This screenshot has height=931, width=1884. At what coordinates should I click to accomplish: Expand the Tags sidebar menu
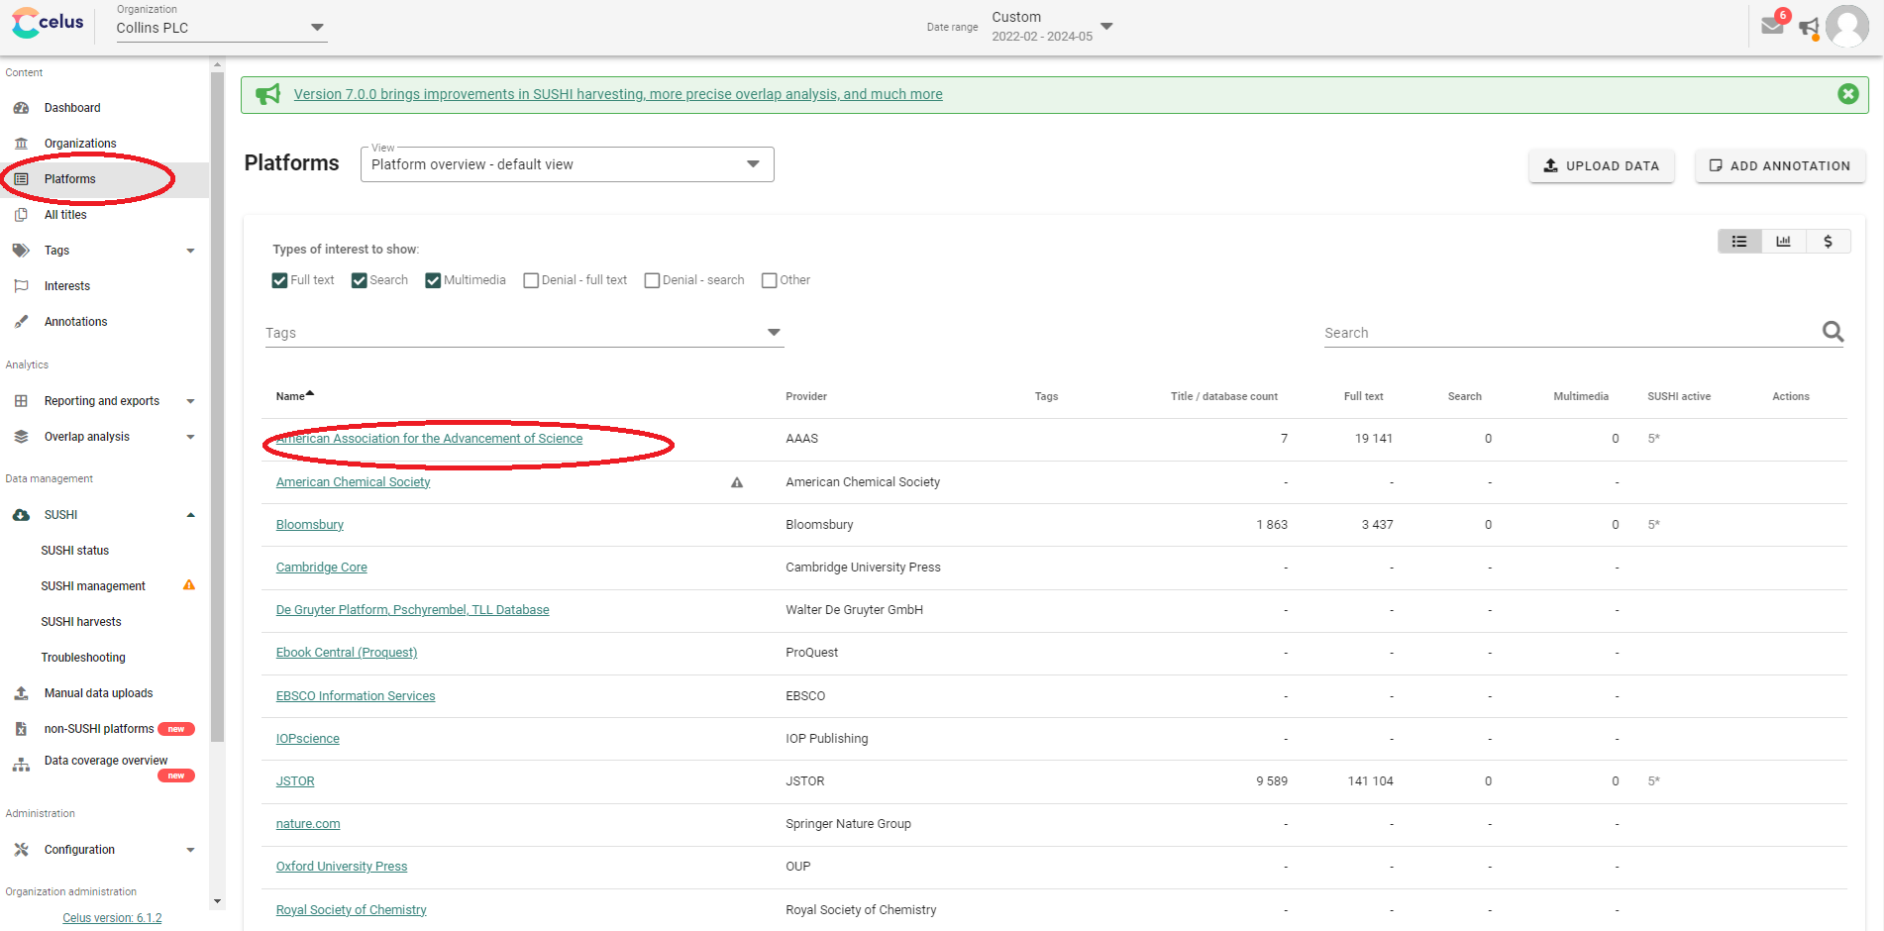(190, 251)
